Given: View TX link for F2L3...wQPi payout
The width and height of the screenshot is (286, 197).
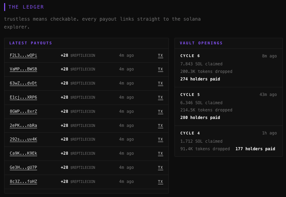Looking at the screenshot, I should click(x=160, y=55).
